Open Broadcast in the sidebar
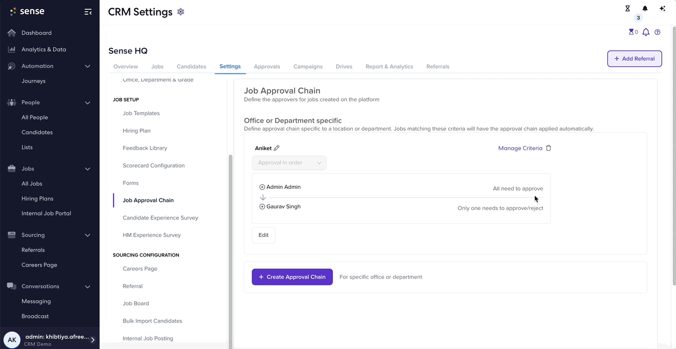Screen dimensions: 676x349 click(35, 316)
